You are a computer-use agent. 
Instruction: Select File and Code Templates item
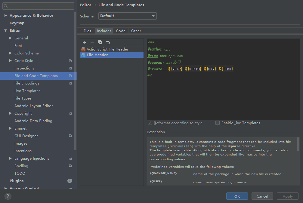pos(38,76)
